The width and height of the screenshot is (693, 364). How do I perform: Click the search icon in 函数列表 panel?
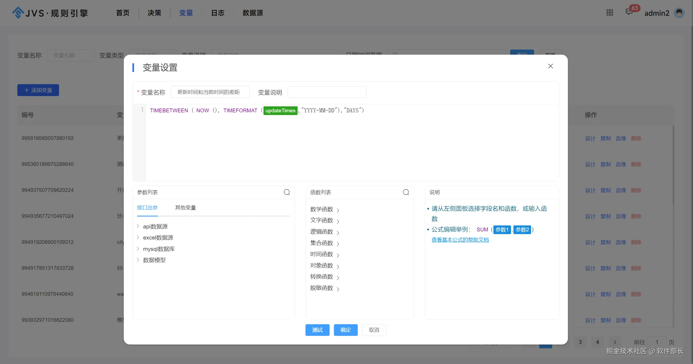(406, 192)
